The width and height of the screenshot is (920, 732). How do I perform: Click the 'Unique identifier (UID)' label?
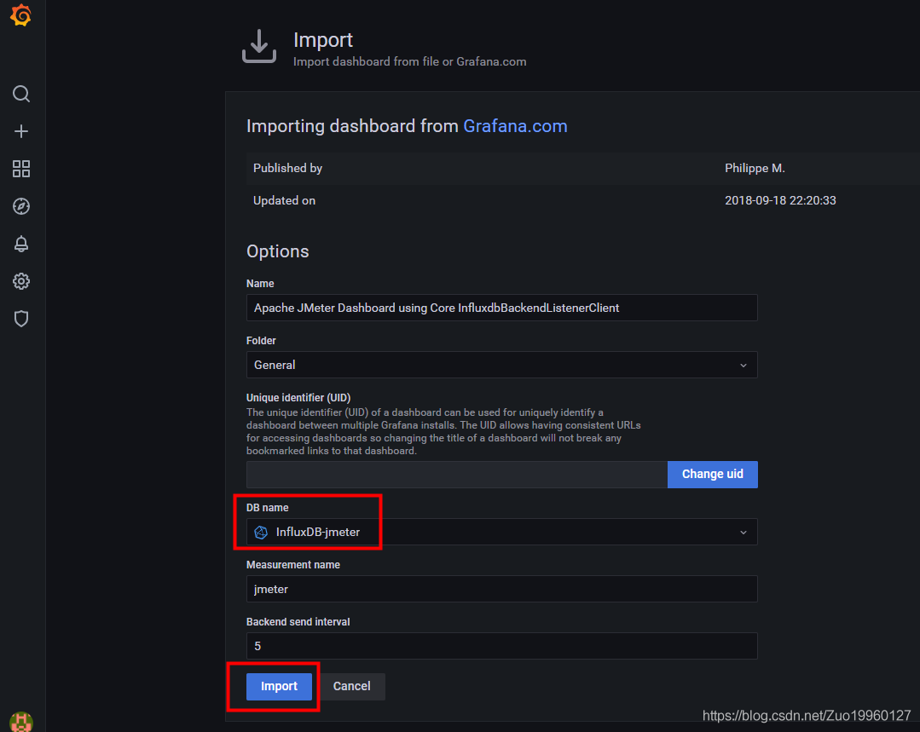click(x=298, y=398)
